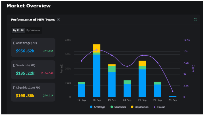This screenshot has height=116, width=205.
Task: Click the icon before Sandwich(7D) label
Action: coord(14,65)
